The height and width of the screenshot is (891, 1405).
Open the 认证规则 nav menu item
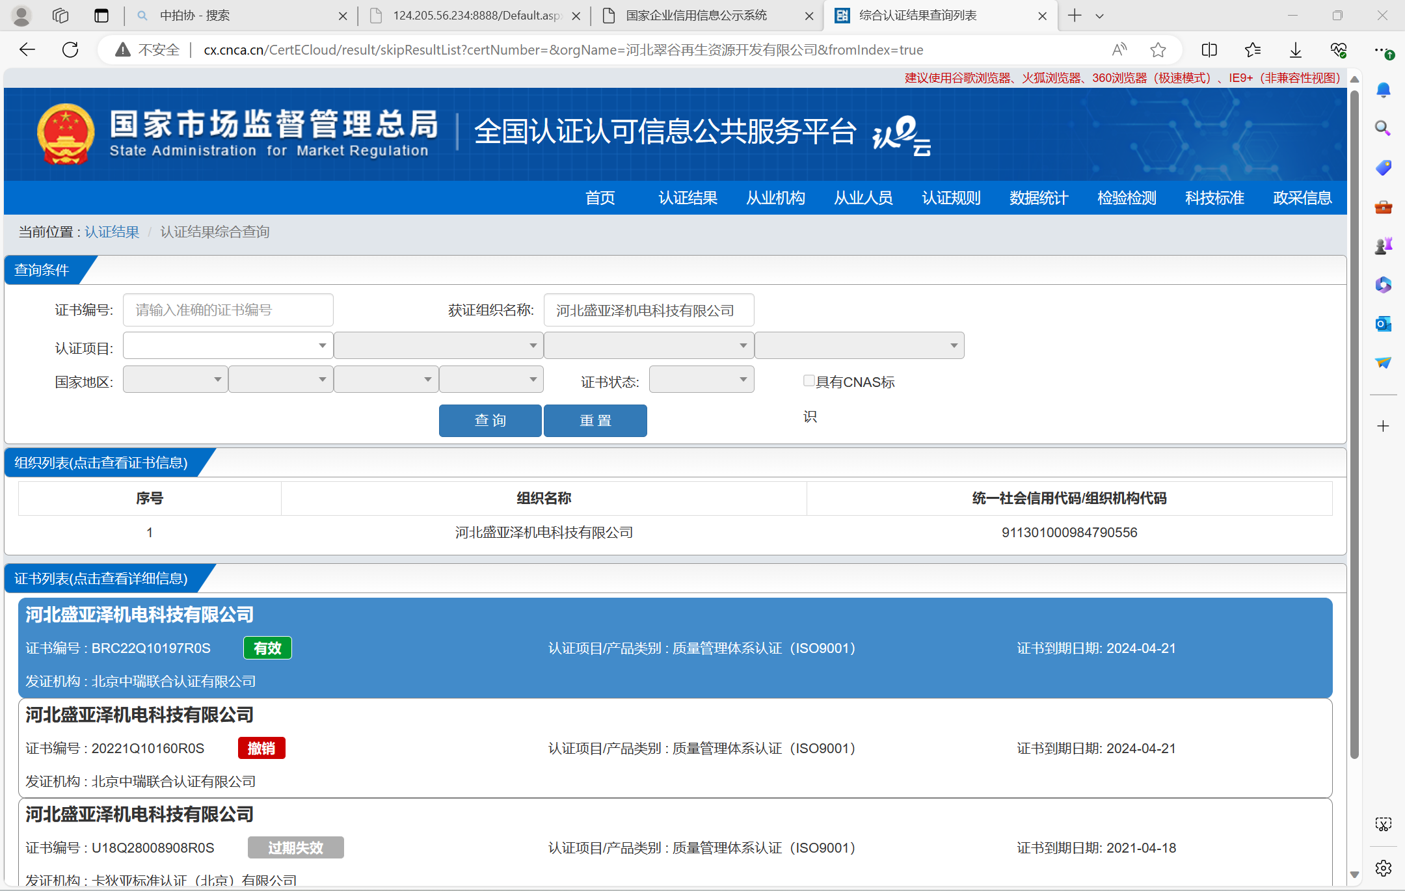click(951, 198)
